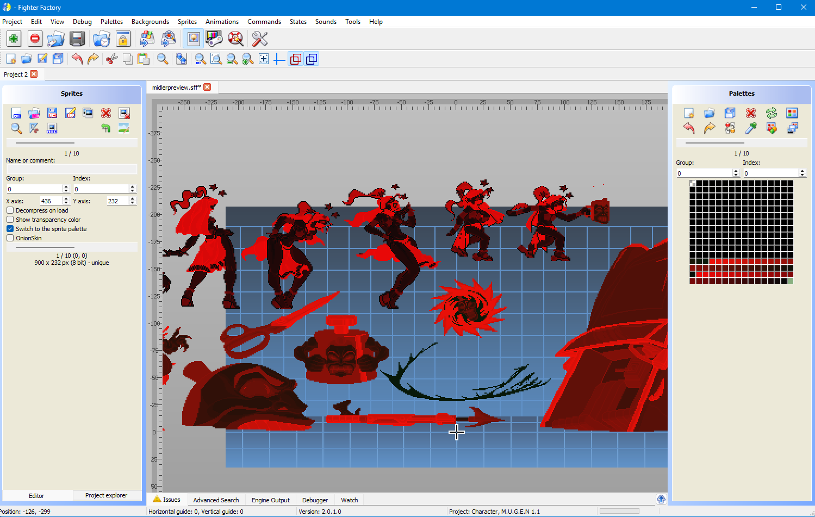Click the Name or comment text field
The height and width of the screenshot is (517, 815).
point(71,170)
